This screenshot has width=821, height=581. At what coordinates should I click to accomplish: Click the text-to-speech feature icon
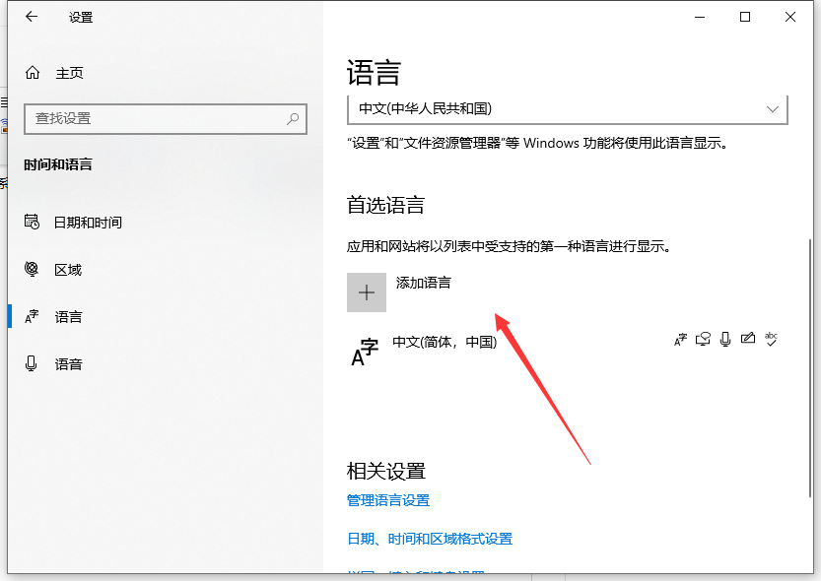(x=703, y=340)
